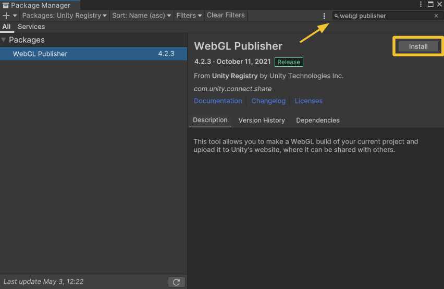Click the 4.2.3 version in package row
The width and height of the screenshot is (444, 289).
pyautogui.click(x=166, y=54)
